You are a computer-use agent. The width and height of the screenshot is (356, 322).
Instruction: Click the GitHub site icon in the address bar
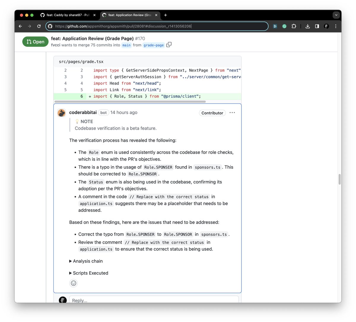pyautogui.click(x=50, y=26)
